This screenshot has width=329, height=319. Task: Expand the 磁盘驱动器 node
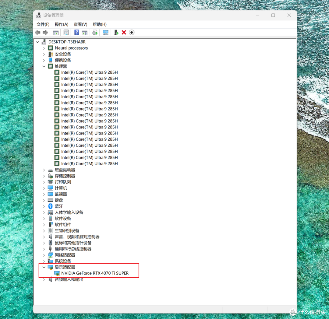pos(44,170)
